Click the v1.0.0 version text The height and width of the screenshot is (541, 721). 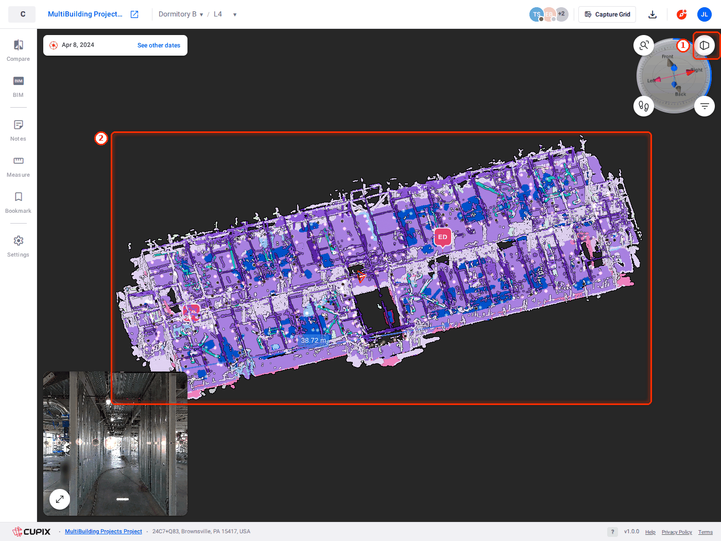631,532
